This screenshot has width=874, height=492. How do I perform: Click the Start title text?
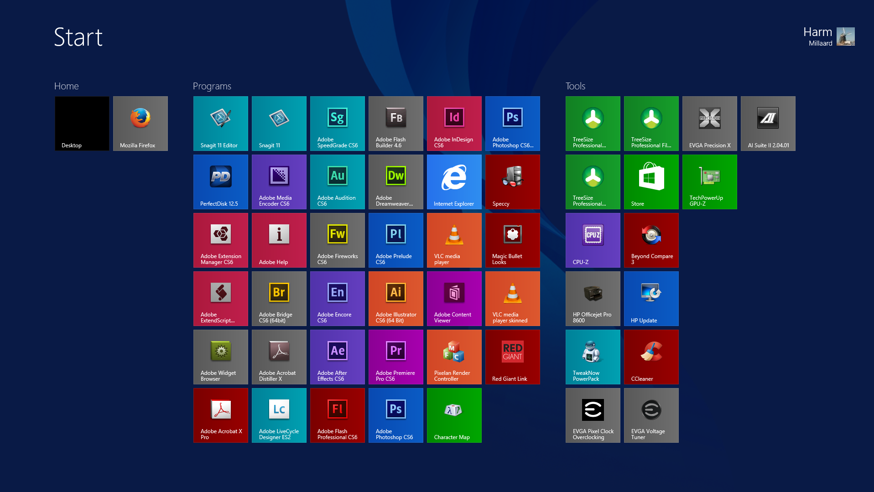point(78,37)
